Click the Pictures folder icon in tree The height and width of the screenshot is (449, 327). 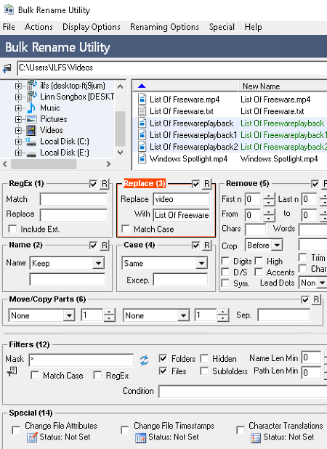[31, 119]
